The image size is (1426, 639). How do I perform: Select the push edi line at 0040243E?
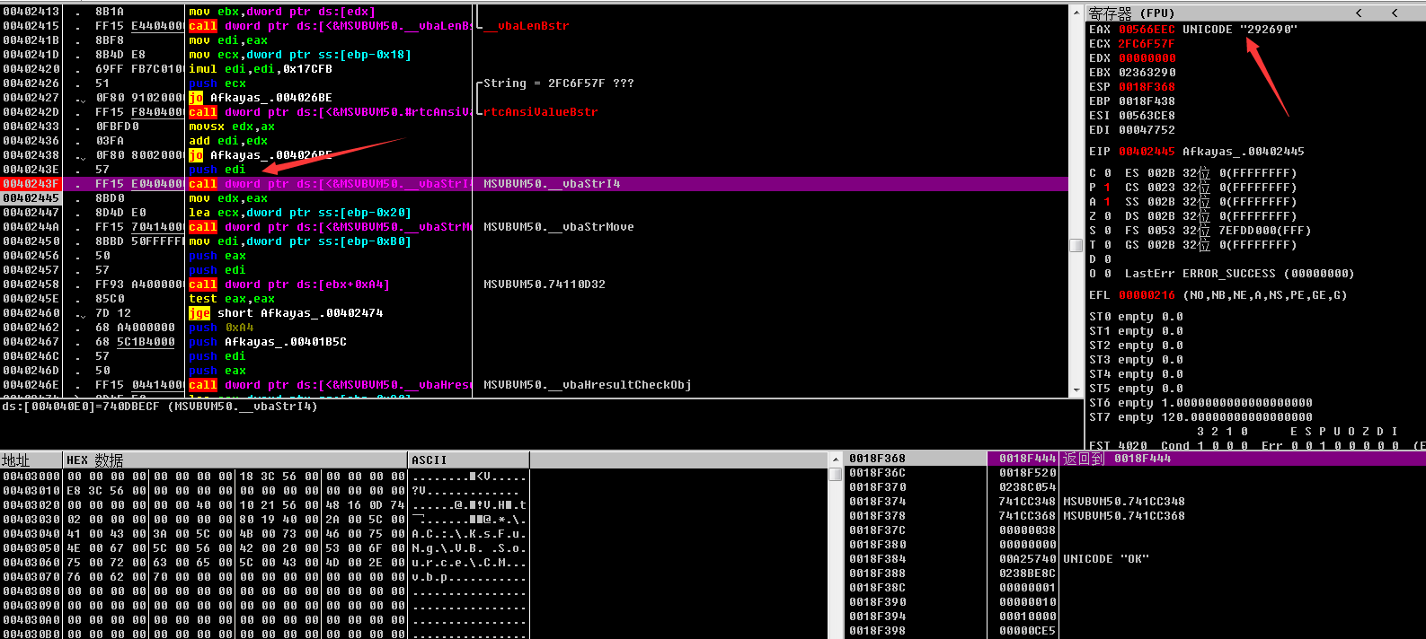(217, 170)
